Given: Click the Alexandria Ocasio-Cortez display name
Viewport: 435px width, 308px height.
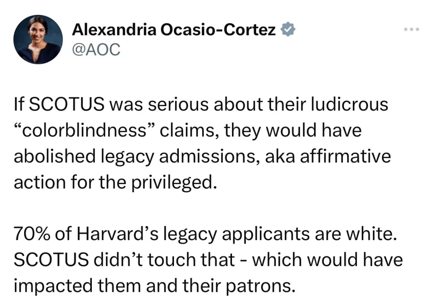Looking at the screenshot, I should click(174, 30).
